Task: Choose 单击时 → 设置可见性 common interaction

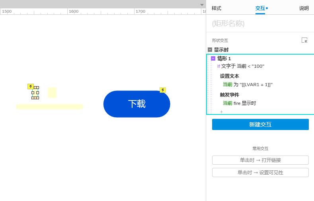Action: [x=260, y=173]
